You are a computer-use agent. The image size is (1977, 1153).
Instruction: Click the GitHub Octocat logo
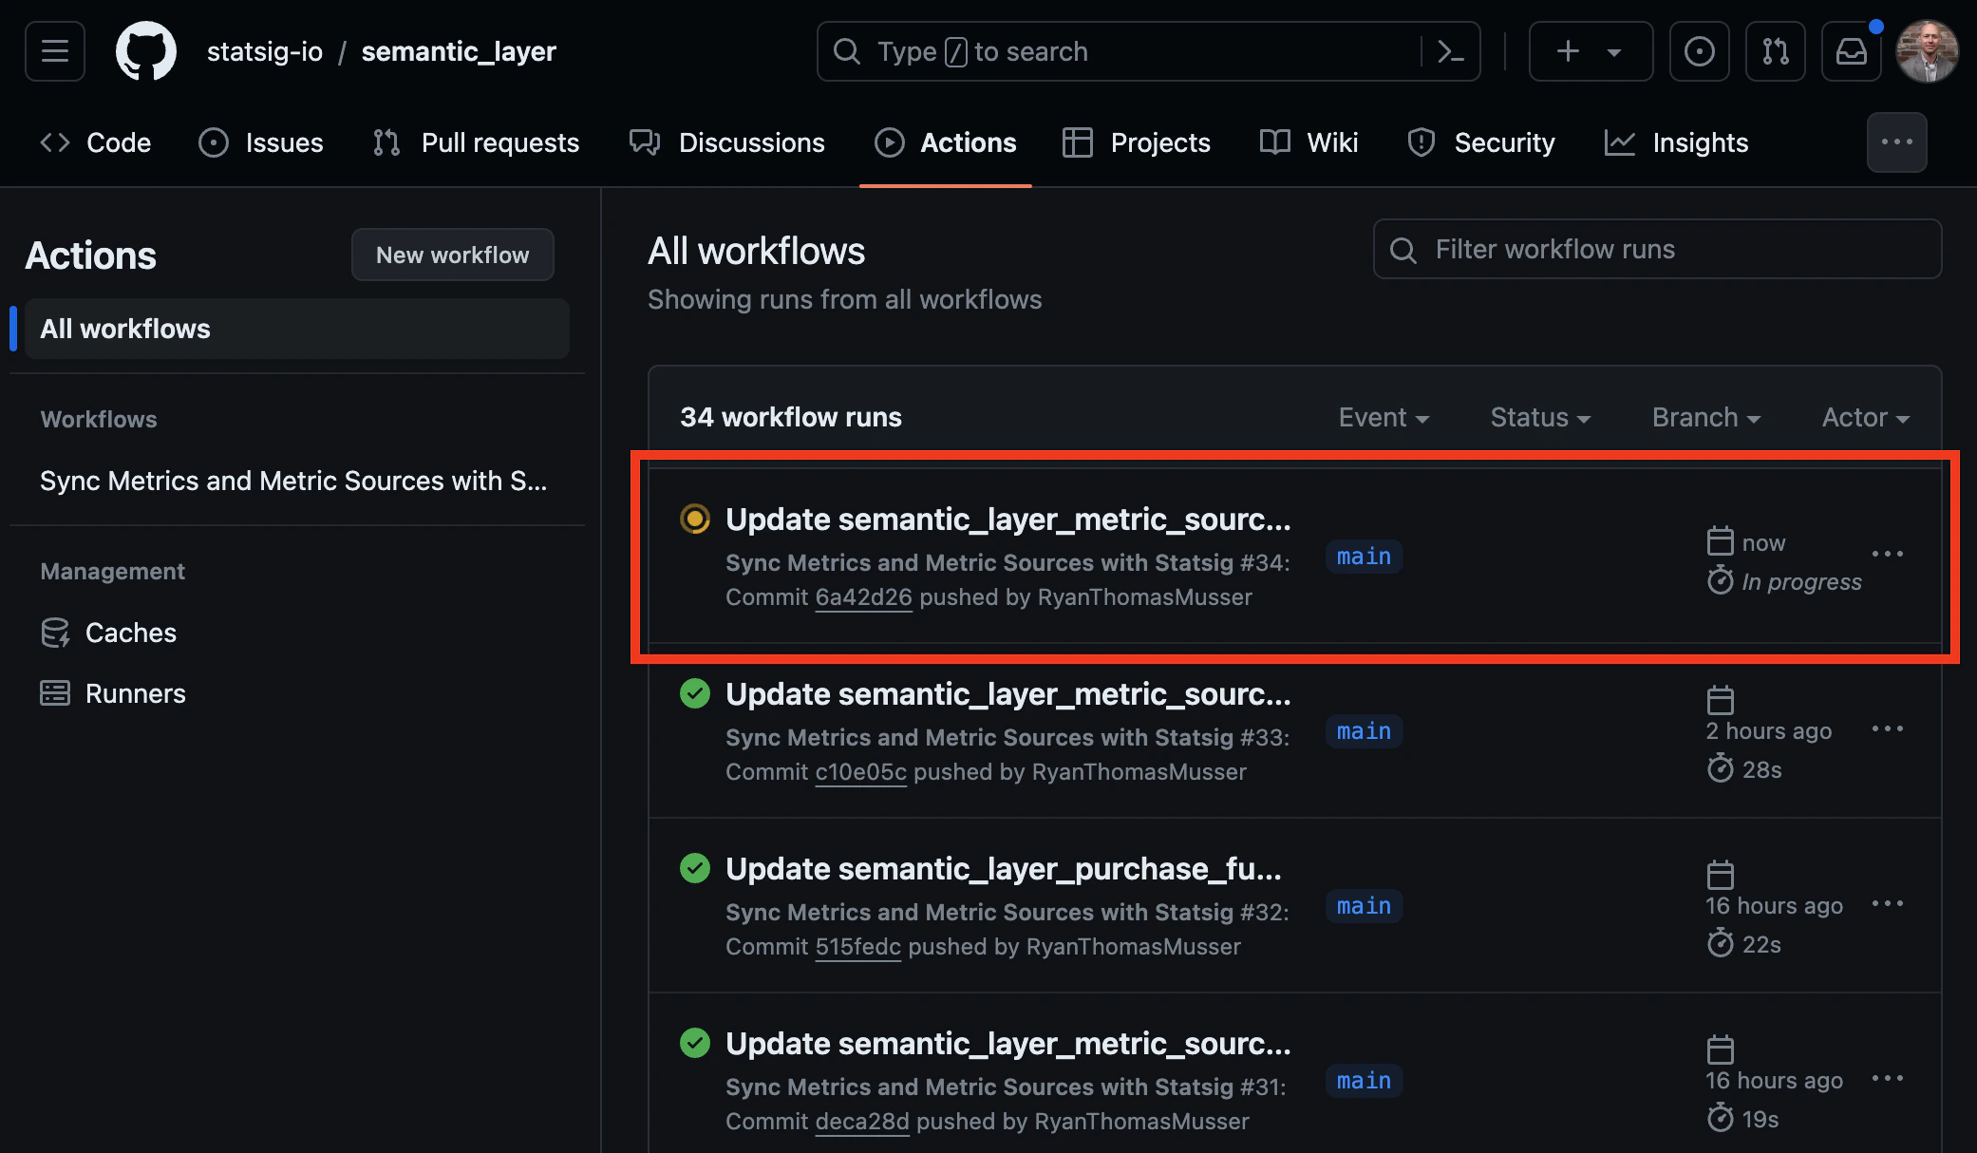tap(145, 51)
